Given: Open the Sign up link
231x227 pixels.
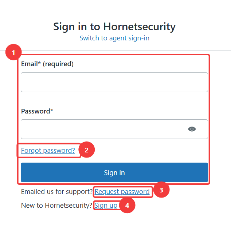Looking at the screenshot, I should click(106, 206).
